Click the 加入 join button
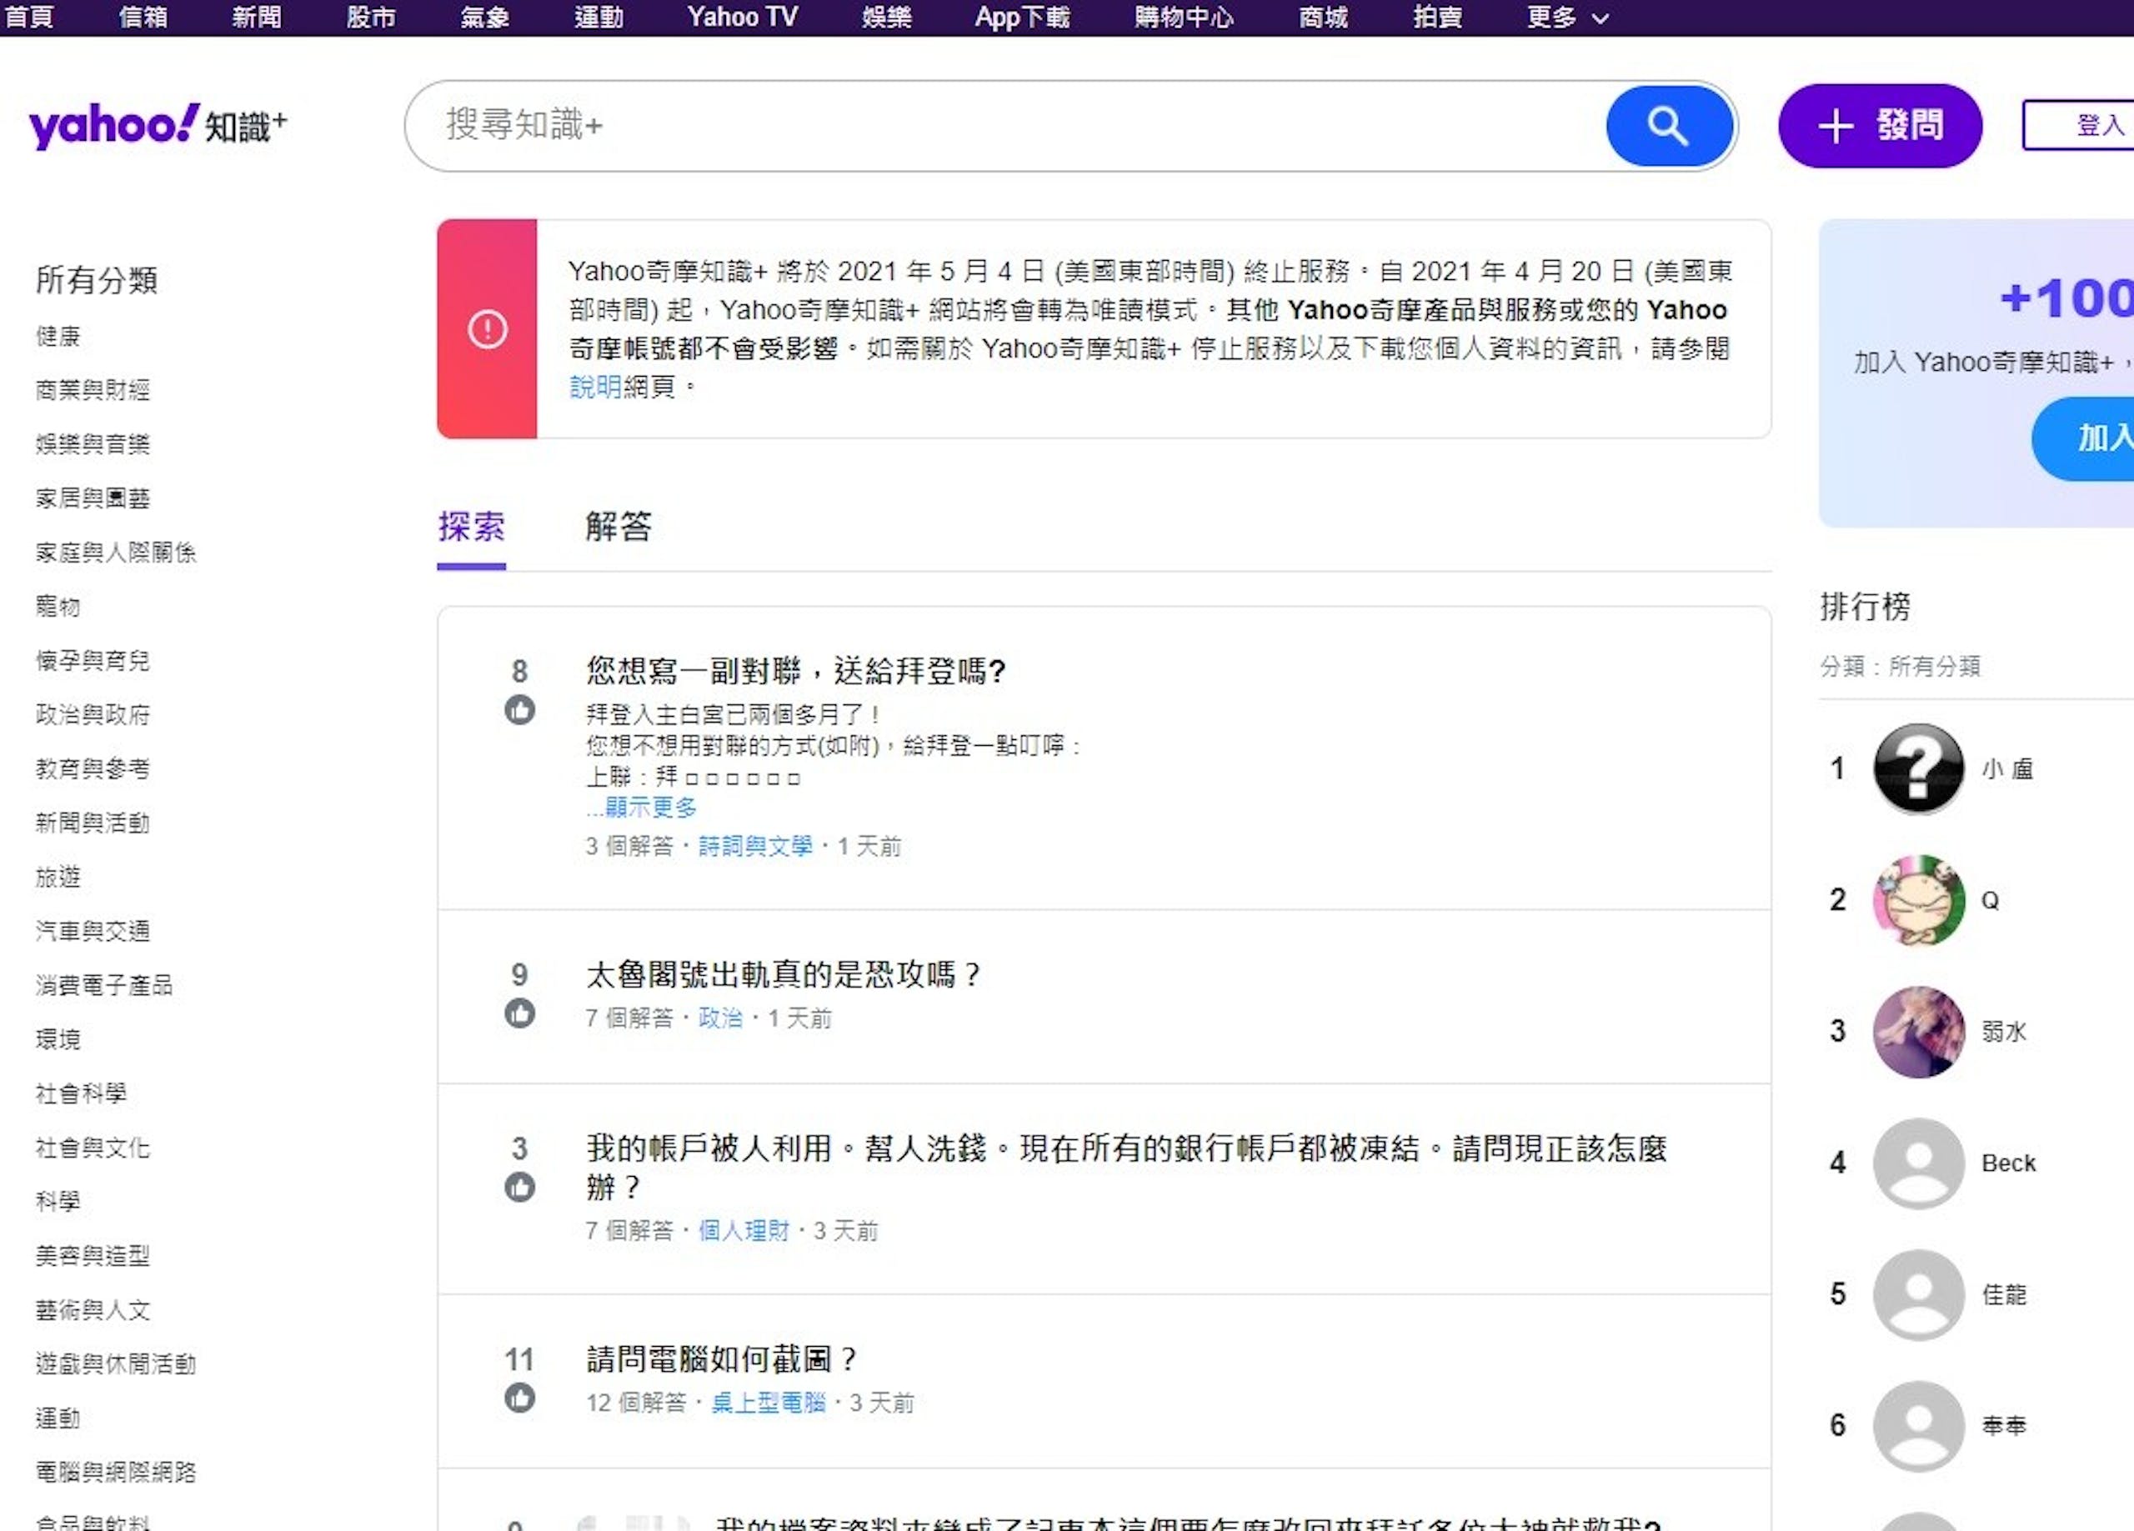2134x1531 pixels. pyautogui.click(x=2084, y=438)
